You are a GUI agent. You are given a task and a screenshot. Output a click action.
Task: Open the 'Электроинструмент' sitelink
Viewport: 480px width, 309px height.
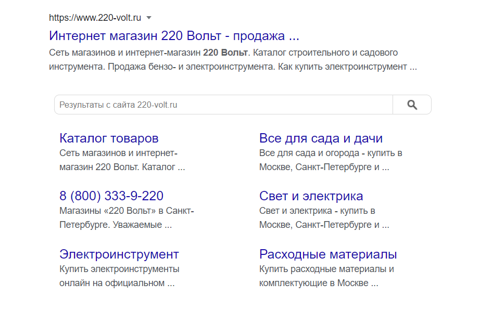point(119,254)
